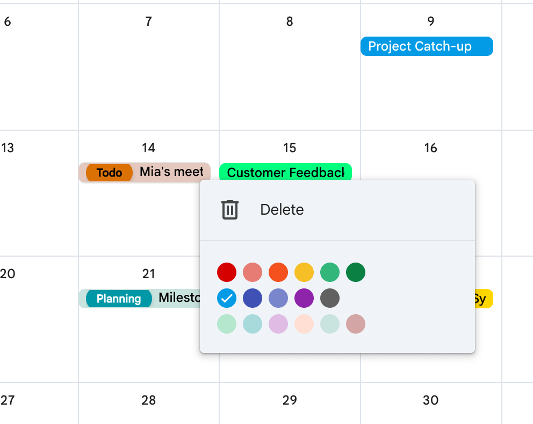533x424 pixels.
Task: Click the trash icon in the context menu
Action: pyautogui.click(x=230, y=210)
